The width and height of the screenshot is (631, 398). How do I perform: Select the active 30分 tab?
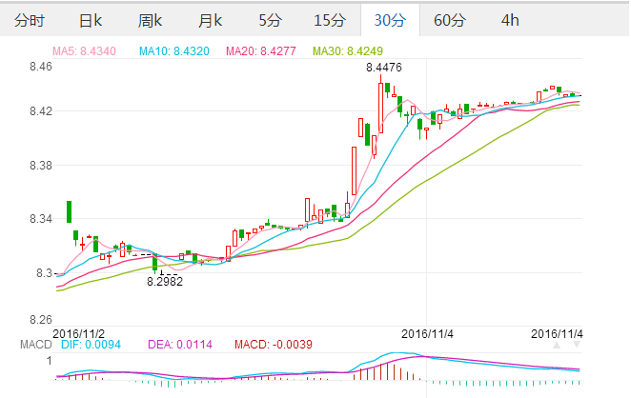(x=390, y=20)
